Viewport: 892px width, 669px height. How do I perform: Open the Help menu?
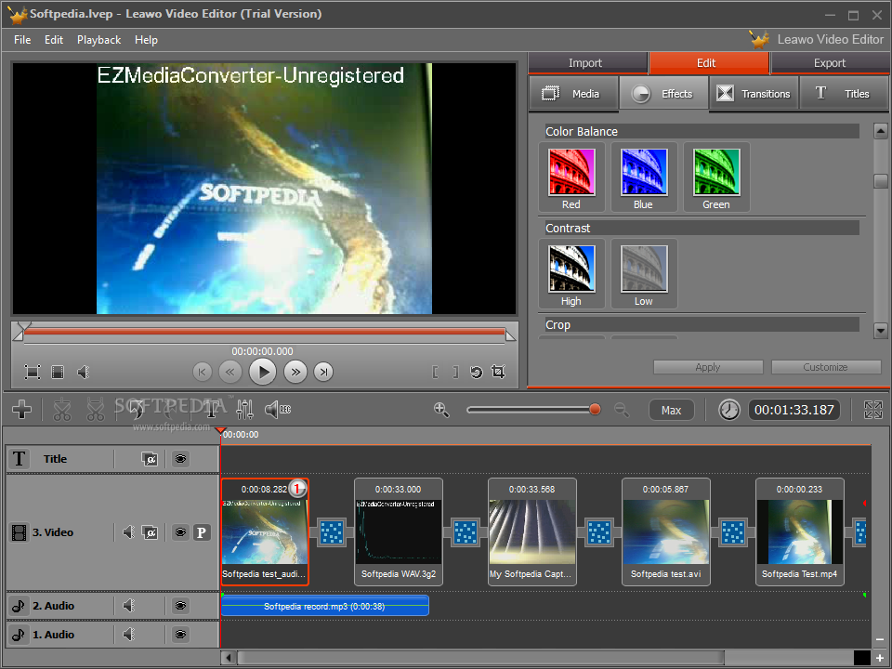tap(146, 40)
